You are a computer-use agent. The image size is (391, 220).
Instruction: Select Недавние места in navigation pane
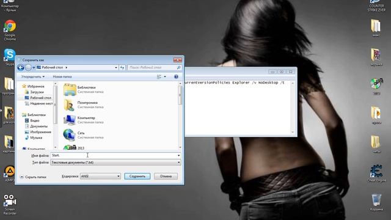pyautogui.click(x=38, y=103)
